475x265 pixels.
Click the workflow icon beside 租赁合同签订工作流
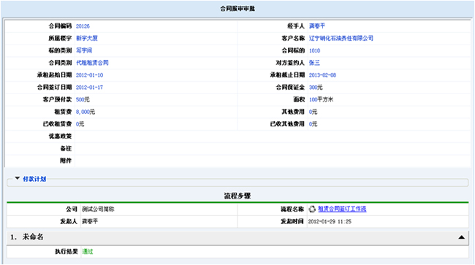(x=312, y=209)
